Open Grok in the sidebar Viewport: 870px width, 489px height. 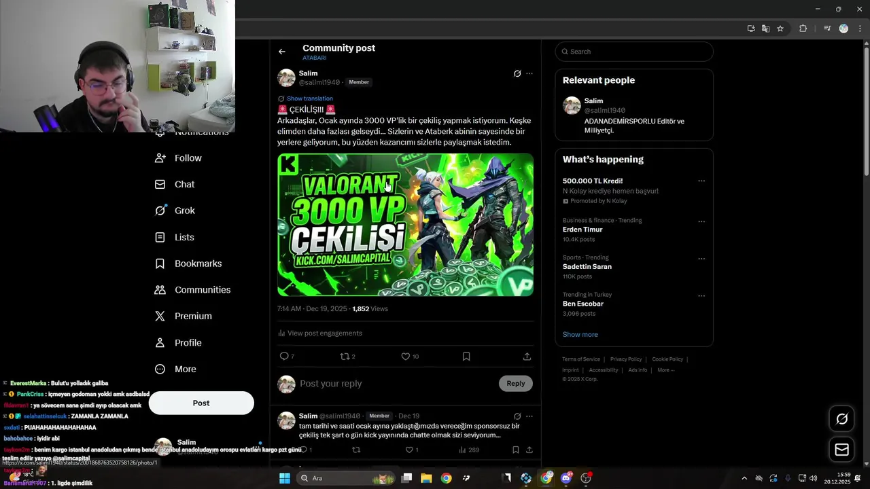tap(175, 211)
